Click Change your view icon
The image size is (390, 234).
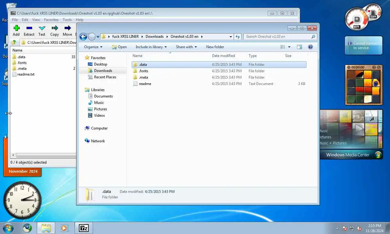[x=283, y=47]
